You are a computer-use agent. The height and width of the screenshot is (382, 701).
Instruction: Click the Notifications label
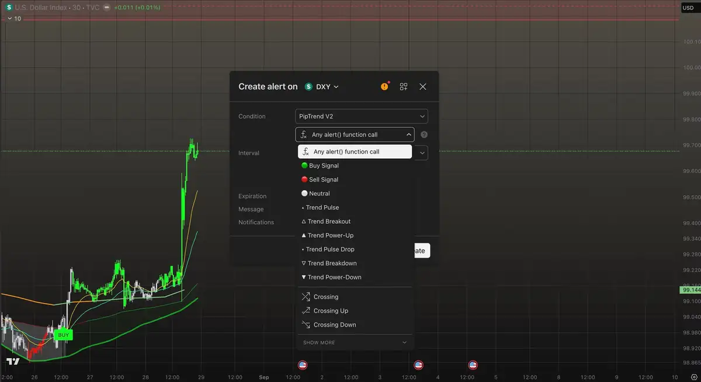click(x=256, y=222)
